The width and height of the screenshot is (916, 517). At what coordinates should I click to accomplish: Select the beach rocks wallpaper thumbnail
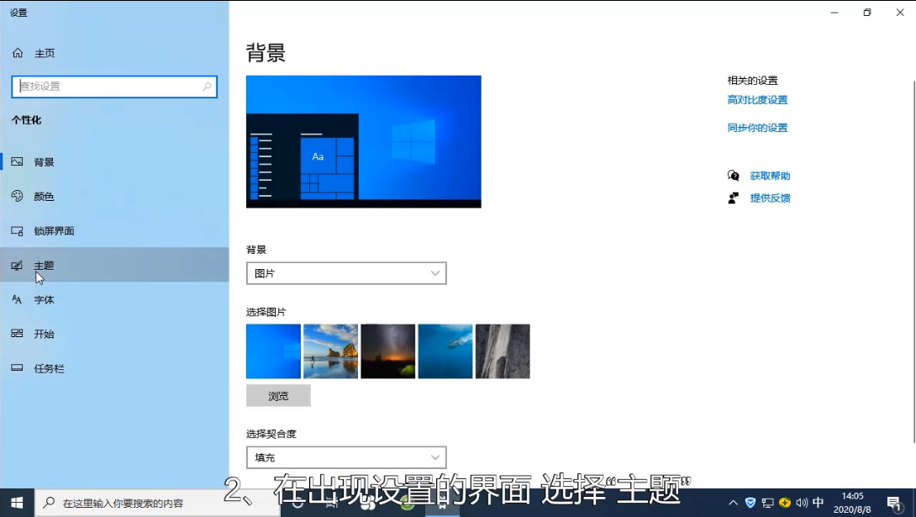(x=330, y=351)
